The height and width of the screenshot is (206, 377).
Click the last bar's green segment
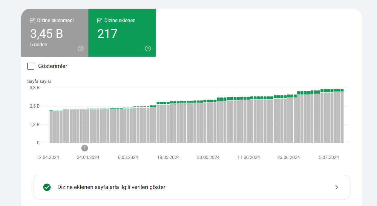tap(342, 90)
